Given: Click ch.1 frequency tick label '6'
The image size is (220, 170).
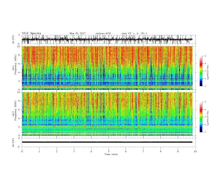Looking at the screenshot, I should click(19, 64).
